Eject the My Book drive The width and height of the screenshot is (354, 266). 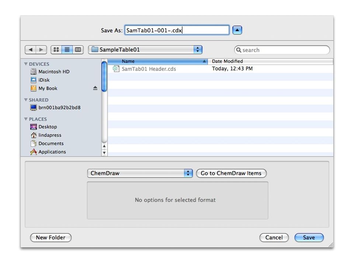(95, 88)
